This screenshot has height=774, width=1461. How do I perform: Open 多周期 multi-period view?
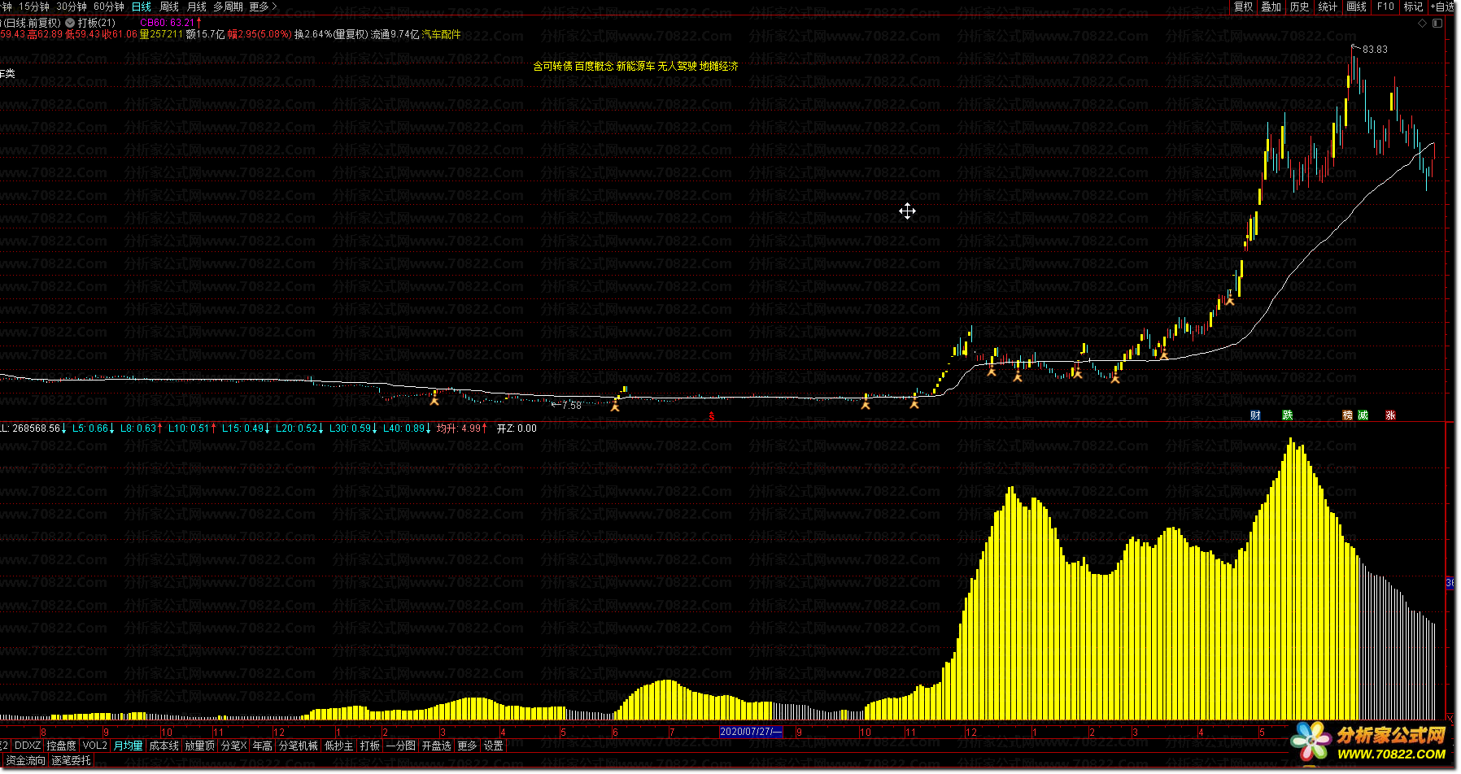(x=229, y=7)
